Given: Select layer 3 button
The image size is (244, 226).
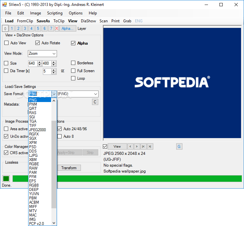Looking at the screenshot, I should coord(25,29).
